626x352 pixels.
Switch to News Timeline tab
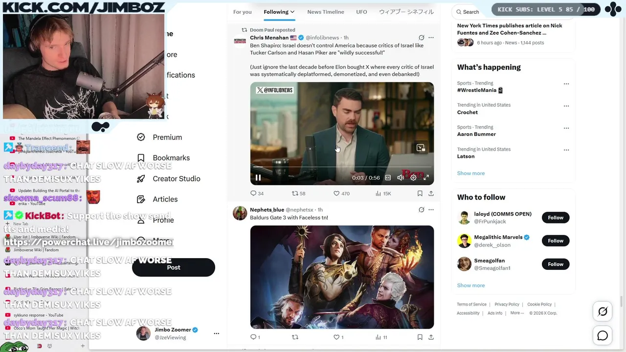click(x=326, y=12)
